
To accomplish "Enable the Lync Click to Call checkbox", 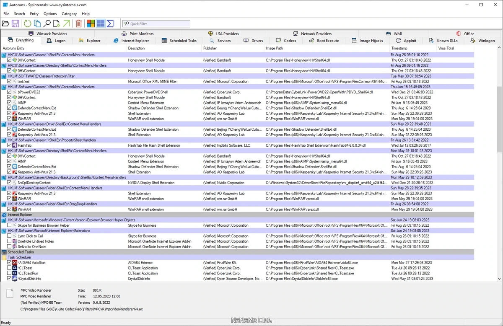I will click(x=9, y=236).
